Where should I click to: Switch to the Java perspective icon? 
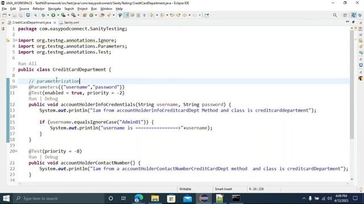[x=353, y=15]
